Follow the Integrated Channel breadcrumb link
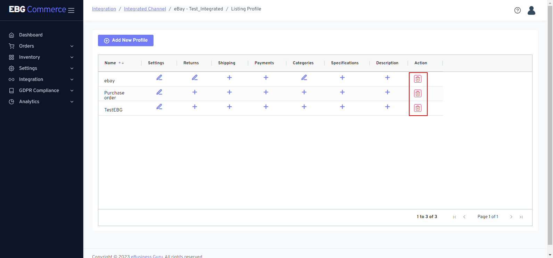This screenshot has height=258, width=553. tap(145, 9)
